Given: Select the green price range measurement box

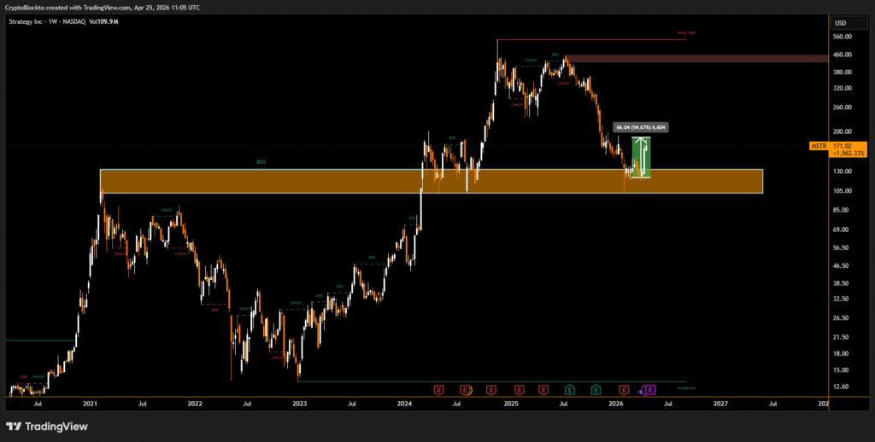Looking at the screenshot, I should (x=641, y=158).
